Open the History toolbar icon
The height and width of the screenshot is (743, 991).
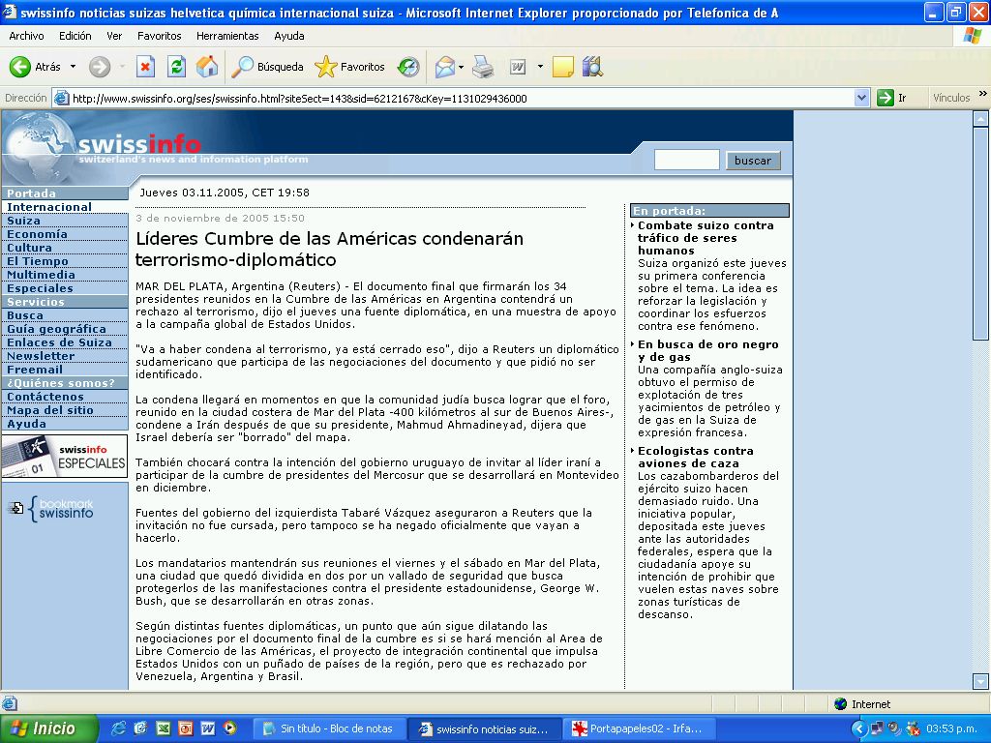[408, 67]
